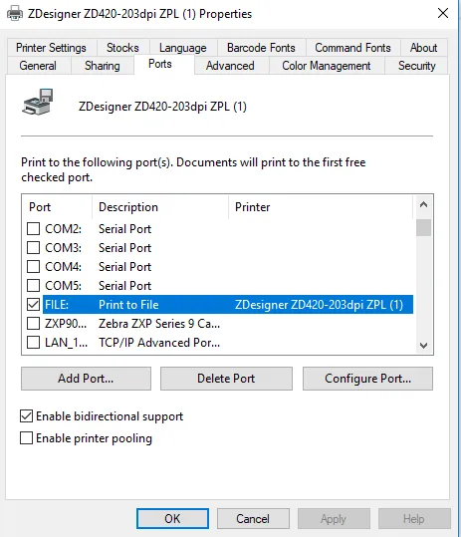Select the LAN_1 TCP/IP port row

219,343
